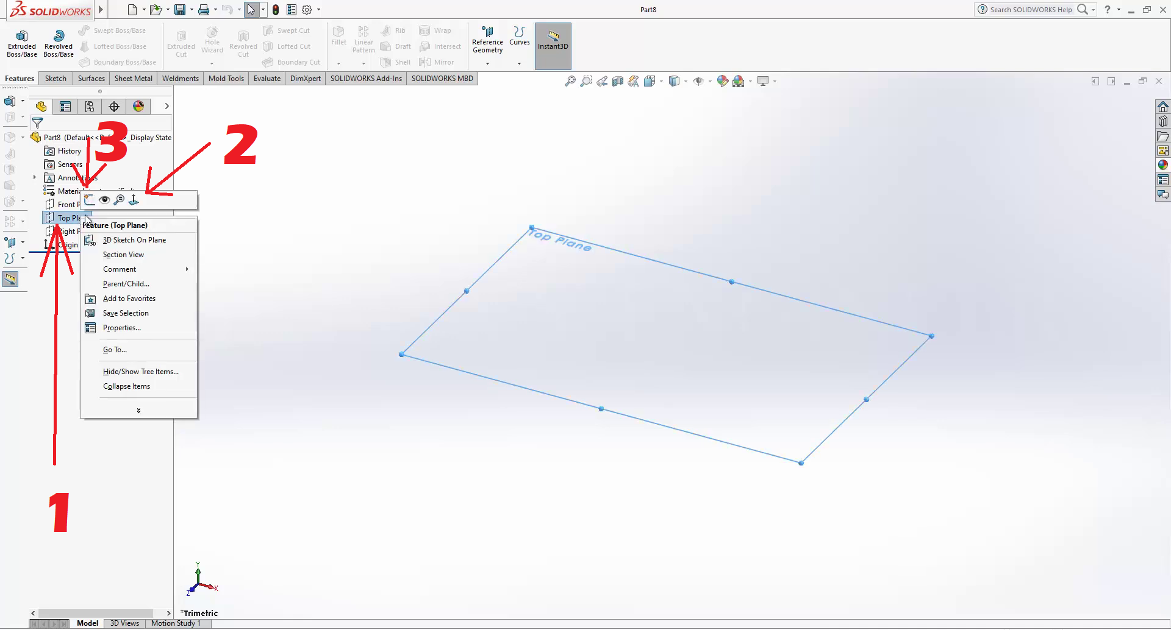
Task: Open the Reference Geometry tool
Action: tap(487, 40)
